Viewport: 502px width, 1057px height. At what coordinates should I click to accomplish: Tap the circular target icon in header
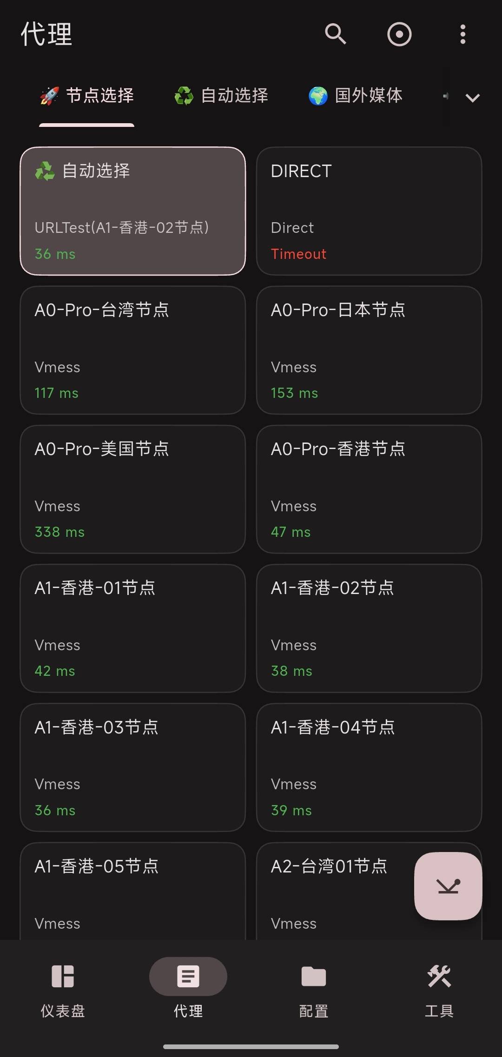point(399,34)
